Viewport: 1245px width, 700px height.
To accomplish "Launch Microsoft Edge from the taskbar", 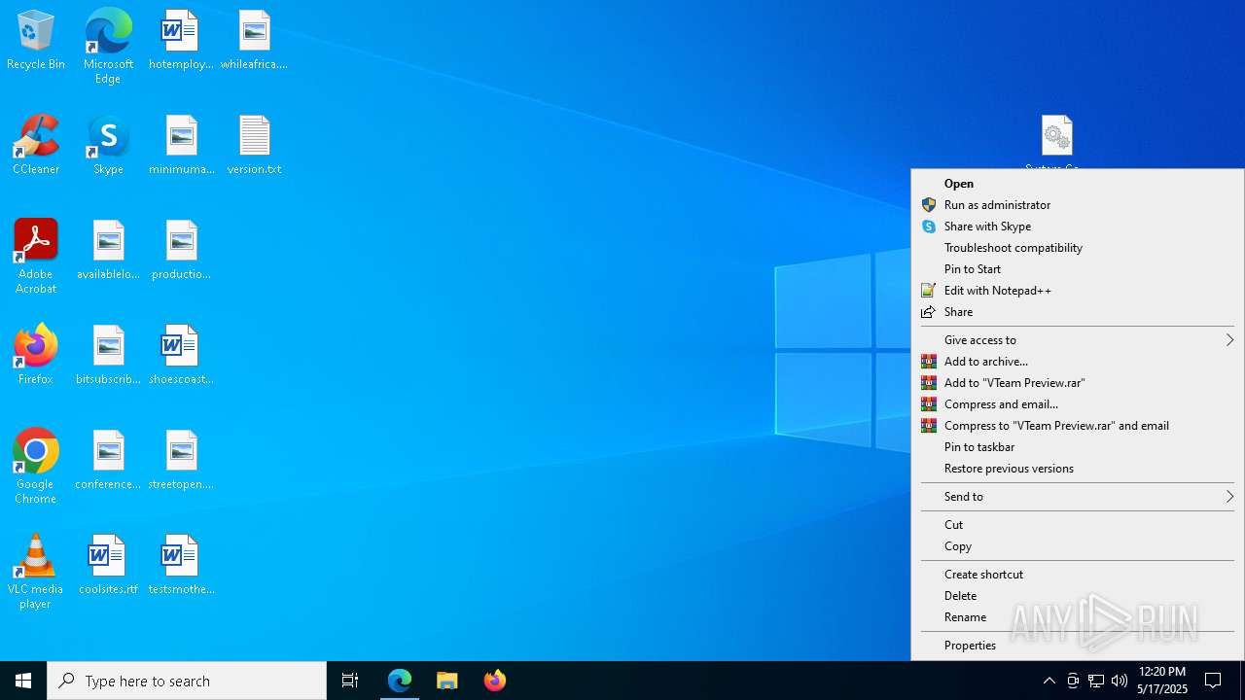I will point(400,681).
